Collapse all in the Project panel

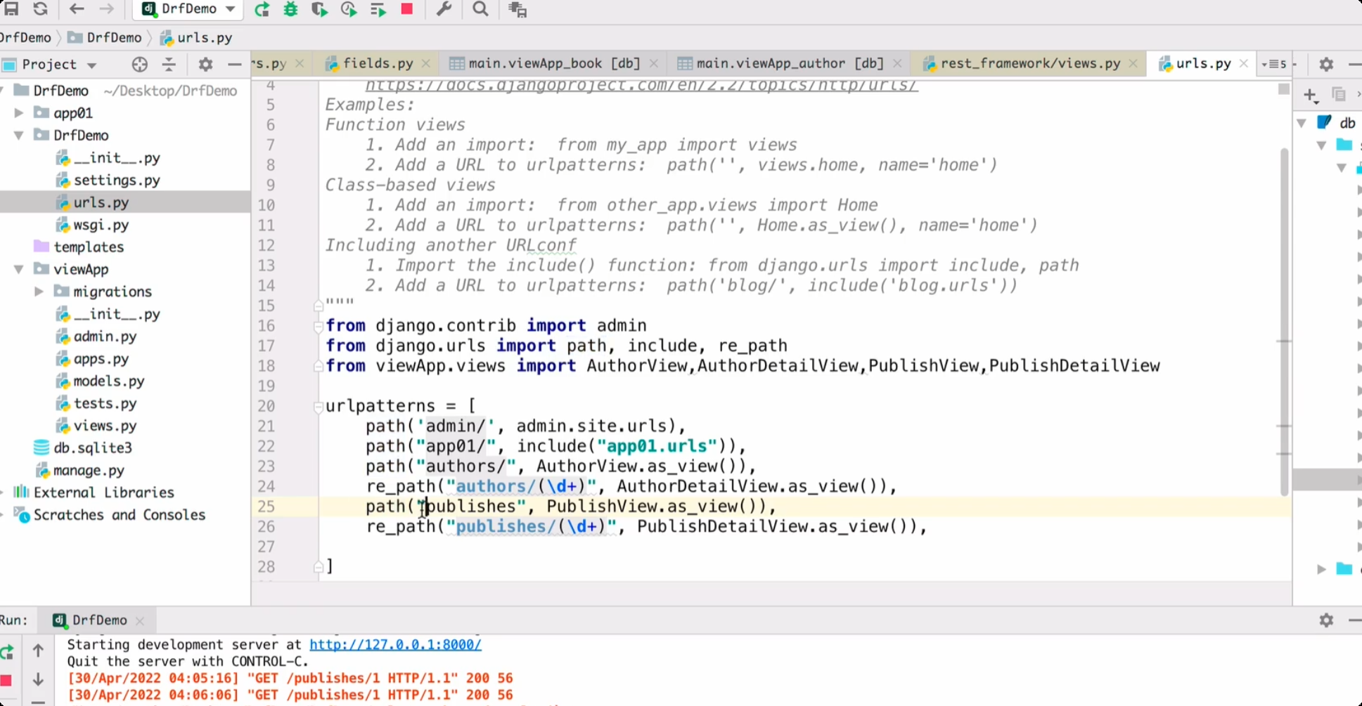tap(169, 65)
